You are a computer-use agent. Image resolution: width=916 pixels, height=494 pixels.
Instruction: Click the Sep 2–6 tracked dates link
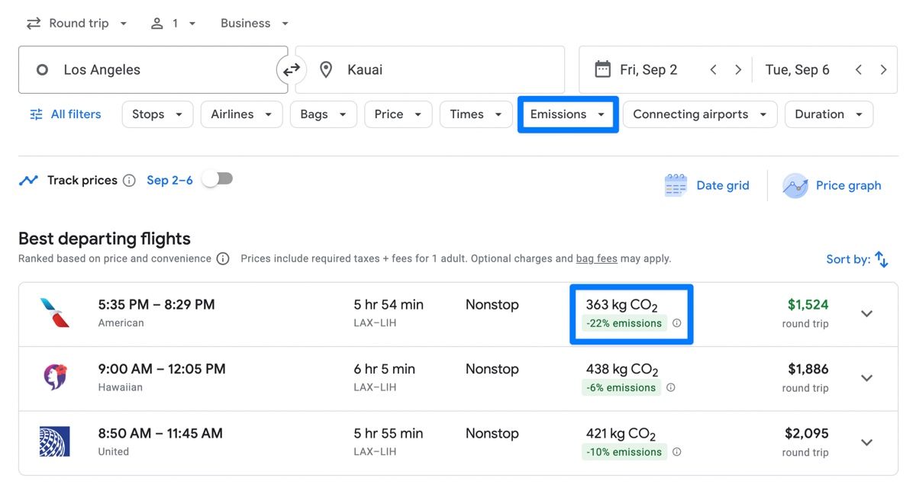coord(169,181)
